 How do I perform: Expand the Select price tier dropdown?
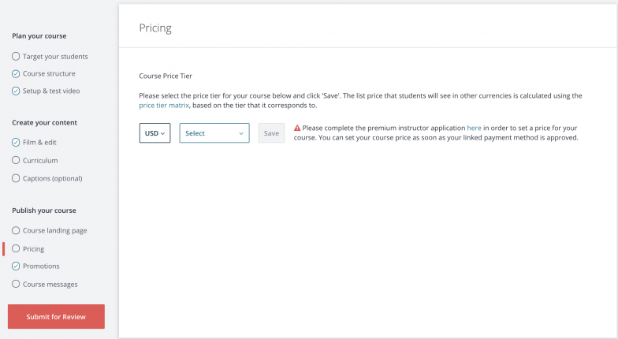coord(214,133)
